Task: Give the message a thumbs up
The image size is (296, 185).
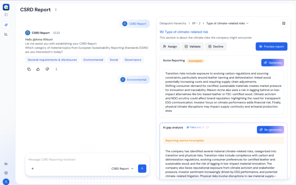Action: tap(38, 69)
